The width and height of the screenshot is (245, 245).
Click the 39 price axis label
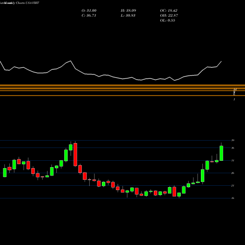pyautogui.click(x=233, y=140)
